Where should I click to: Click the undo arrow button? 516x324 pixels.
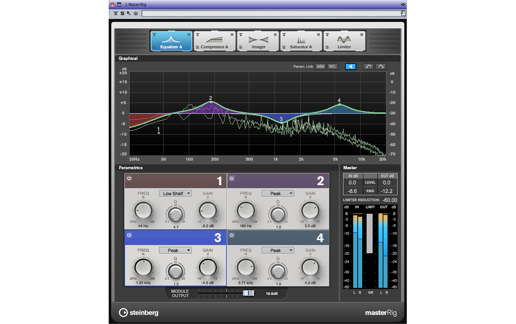point(368,67)
